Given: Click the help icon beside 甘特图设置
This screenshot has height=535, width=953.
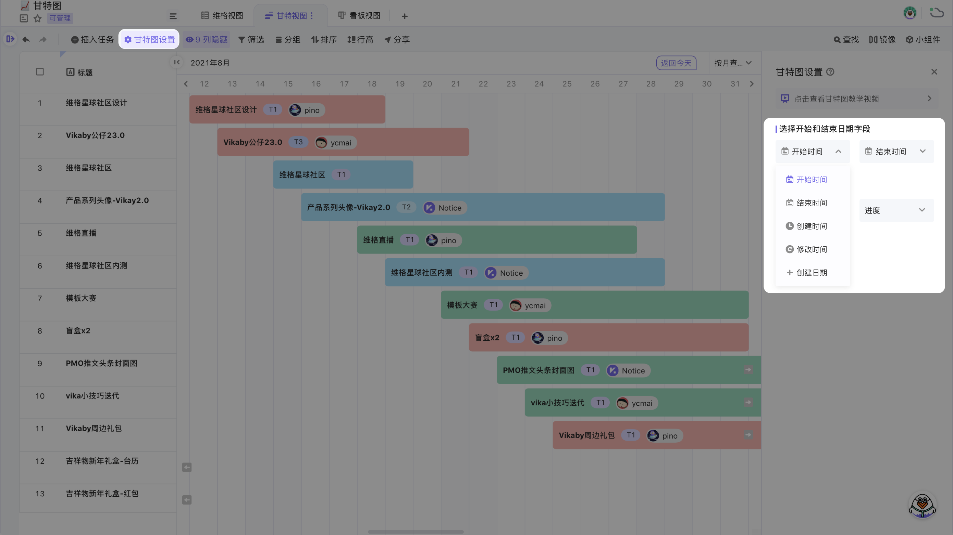Looking at the screenshot, I should pos(830,72).
